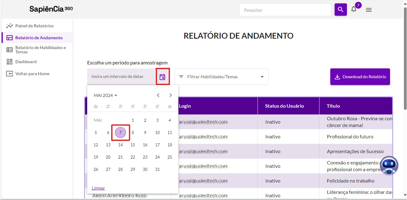Select May 4 in calendar
Screen dimensions: 407x200
[x=170, y=120]
